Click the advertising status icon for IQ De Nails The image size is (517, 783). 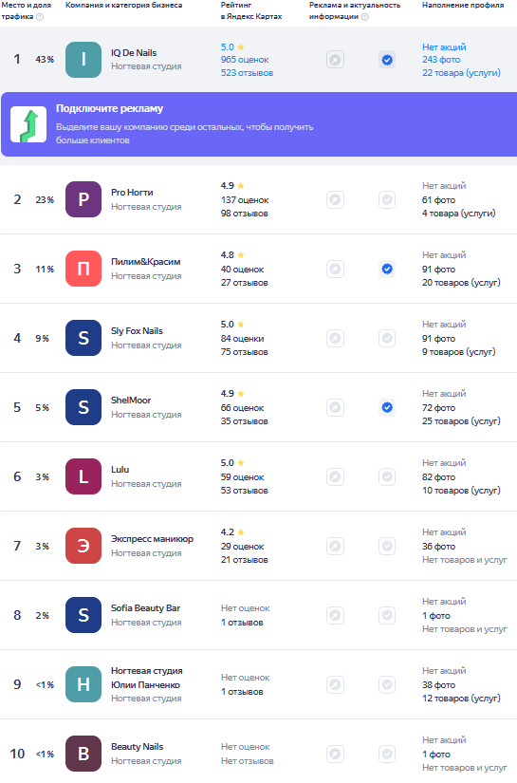coord(336,60)
